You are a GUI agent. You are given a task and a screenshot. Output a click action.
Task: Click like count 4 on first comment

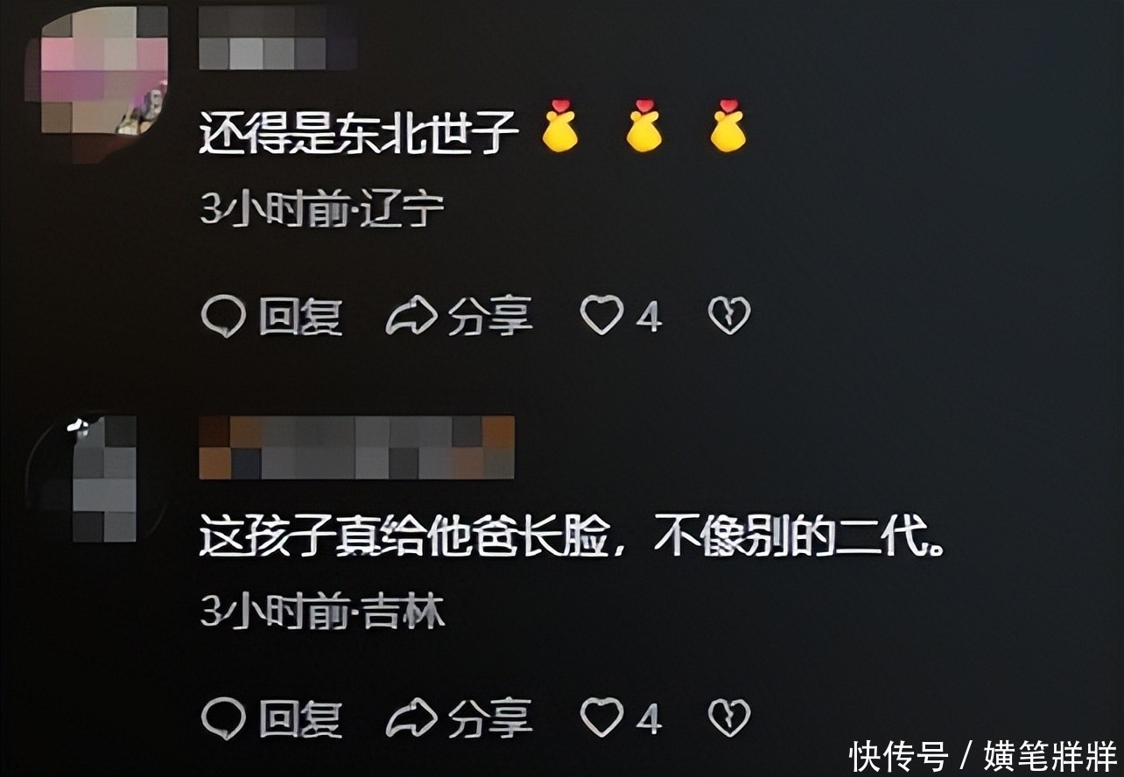click(648, 318)
